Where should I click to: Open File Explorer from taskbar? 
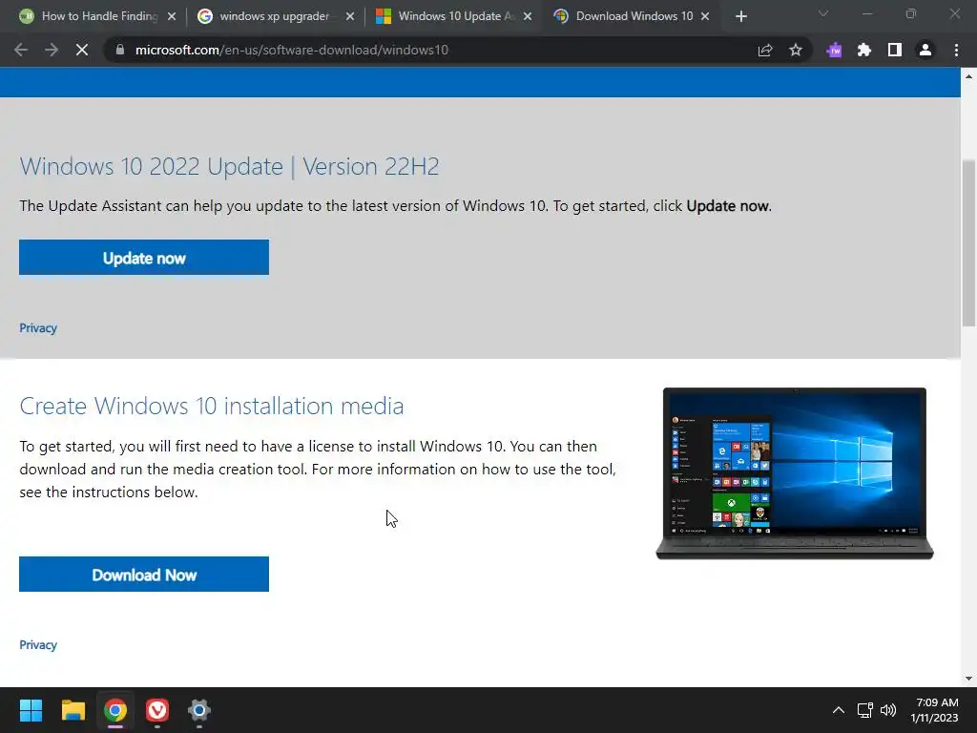click(x=73, y=710)
